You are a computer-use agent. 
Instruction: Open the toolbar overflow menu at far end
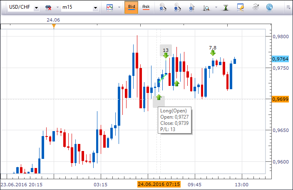coord(288,7)
